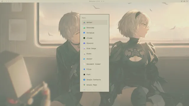Click the cliamp app icon

tap(84, 38)
